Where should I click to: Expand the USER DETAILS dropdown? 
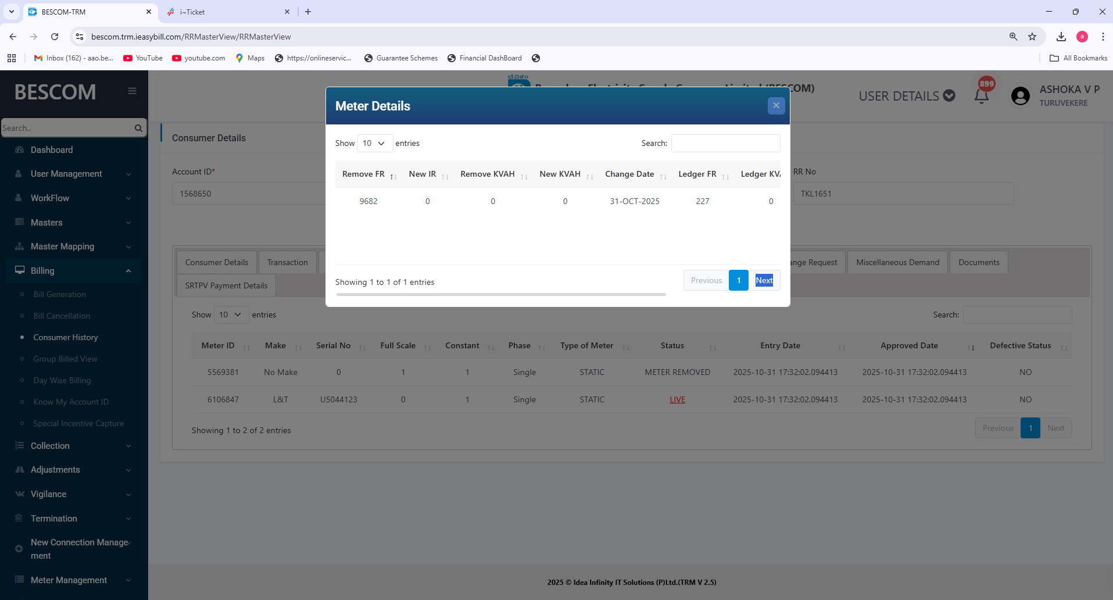click(907, 96)
